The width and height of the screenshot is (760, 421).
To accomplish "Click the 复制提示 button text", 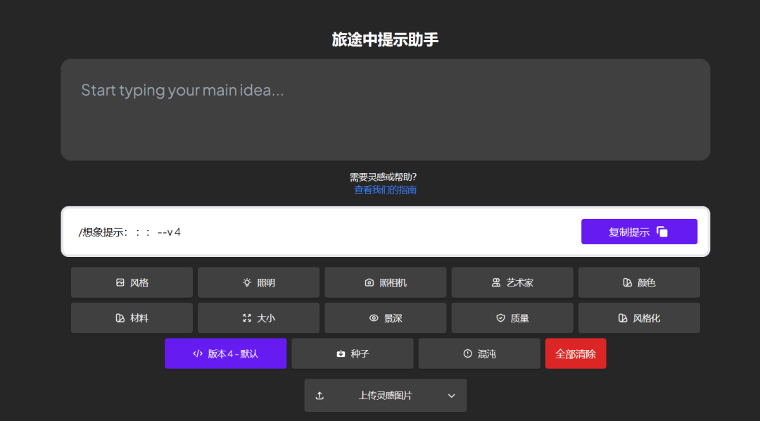I will tap(629, 232).
